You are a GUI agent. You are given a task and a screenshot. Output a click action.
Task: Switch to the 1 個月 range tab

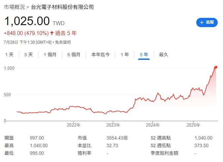coord(50,55)
